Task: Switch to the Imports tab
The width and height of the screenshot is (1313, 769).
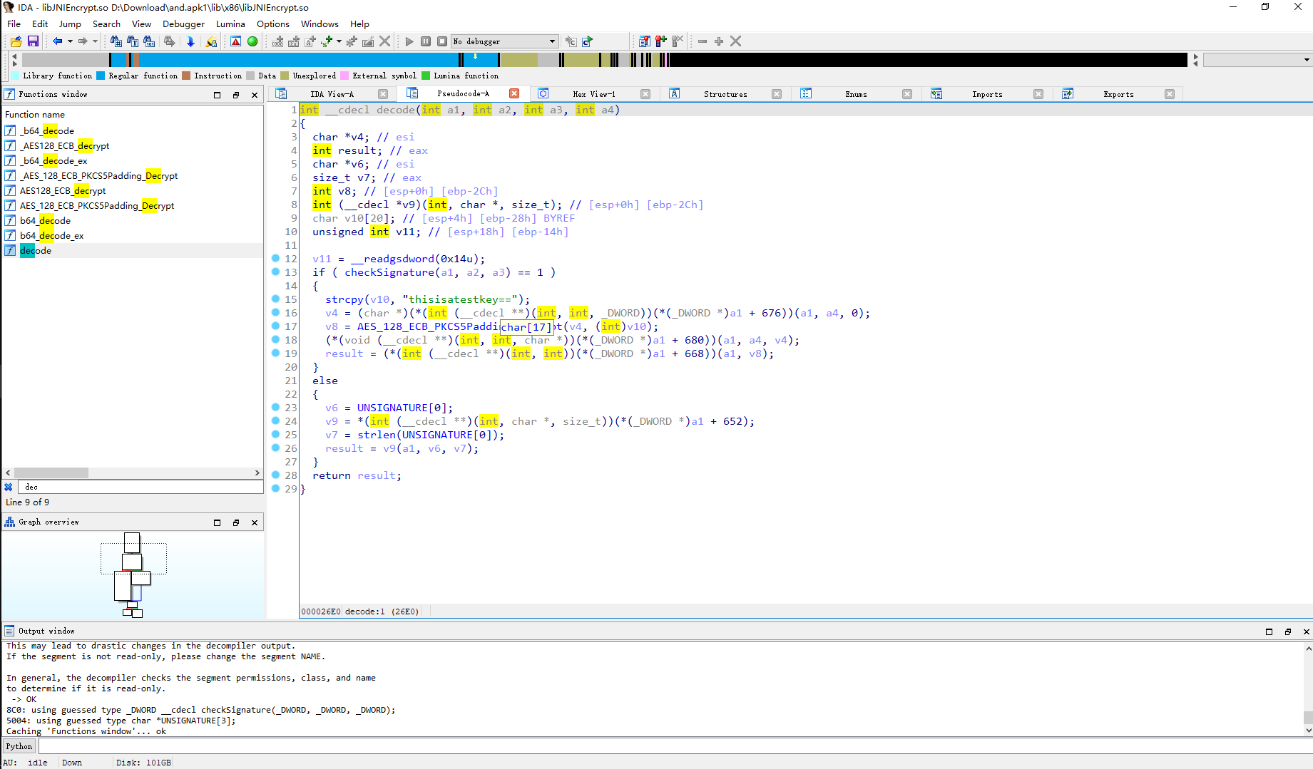Action: (987, 94)
